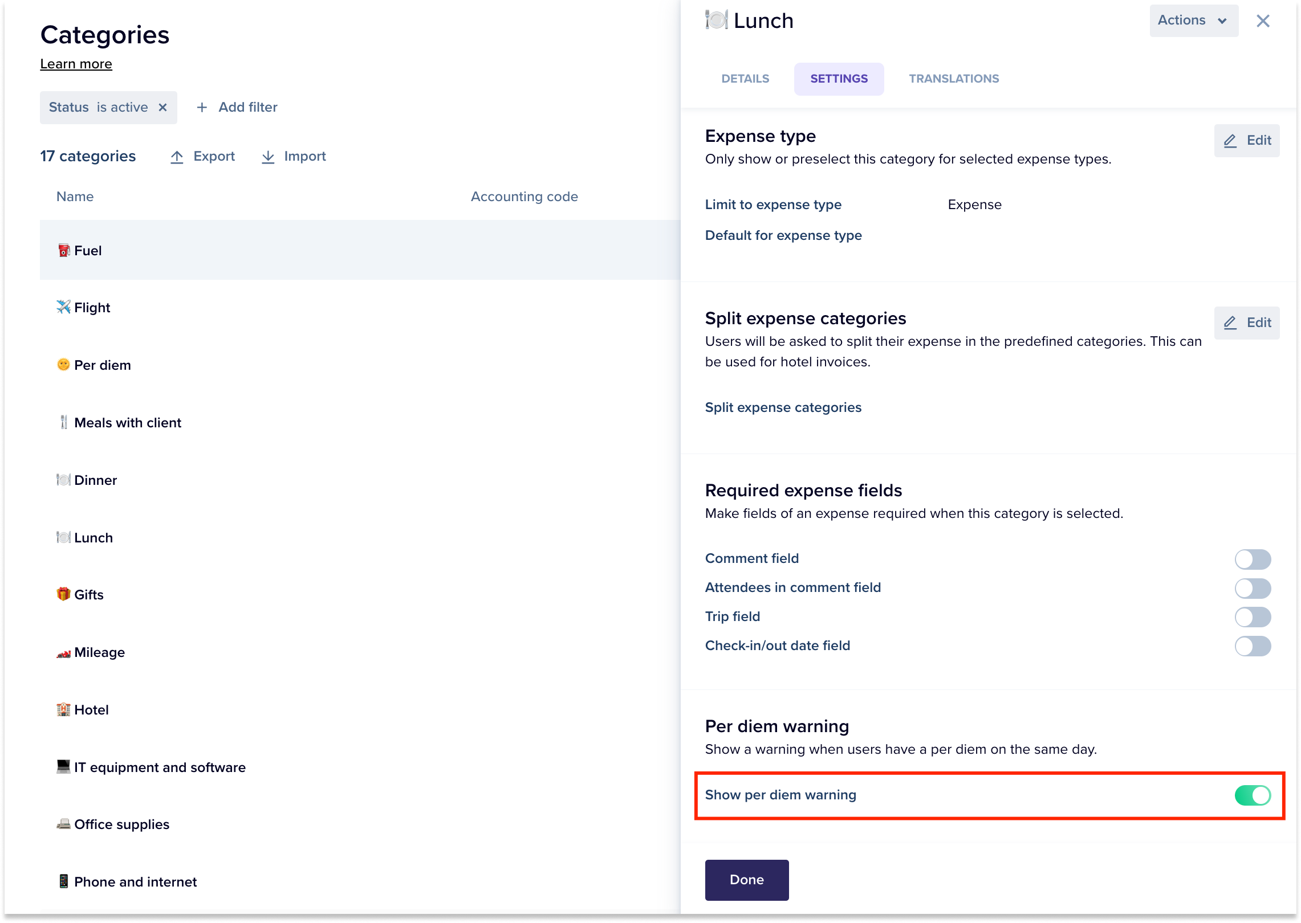This screenshot has width=1301, height=923.
Task: Click the Expense value text
Action: coord(974,205)
